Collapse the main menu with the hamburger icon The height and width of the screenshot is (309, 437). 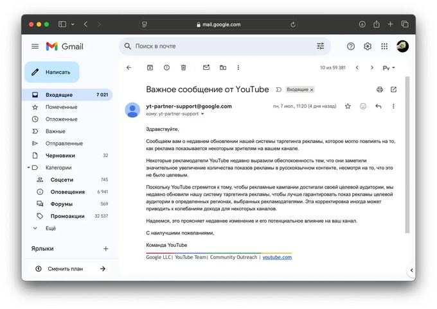click(35, 46)
